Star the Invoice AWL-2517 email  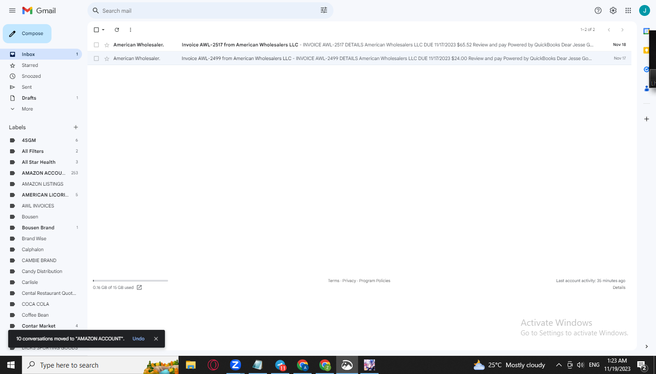coord(107,45)
